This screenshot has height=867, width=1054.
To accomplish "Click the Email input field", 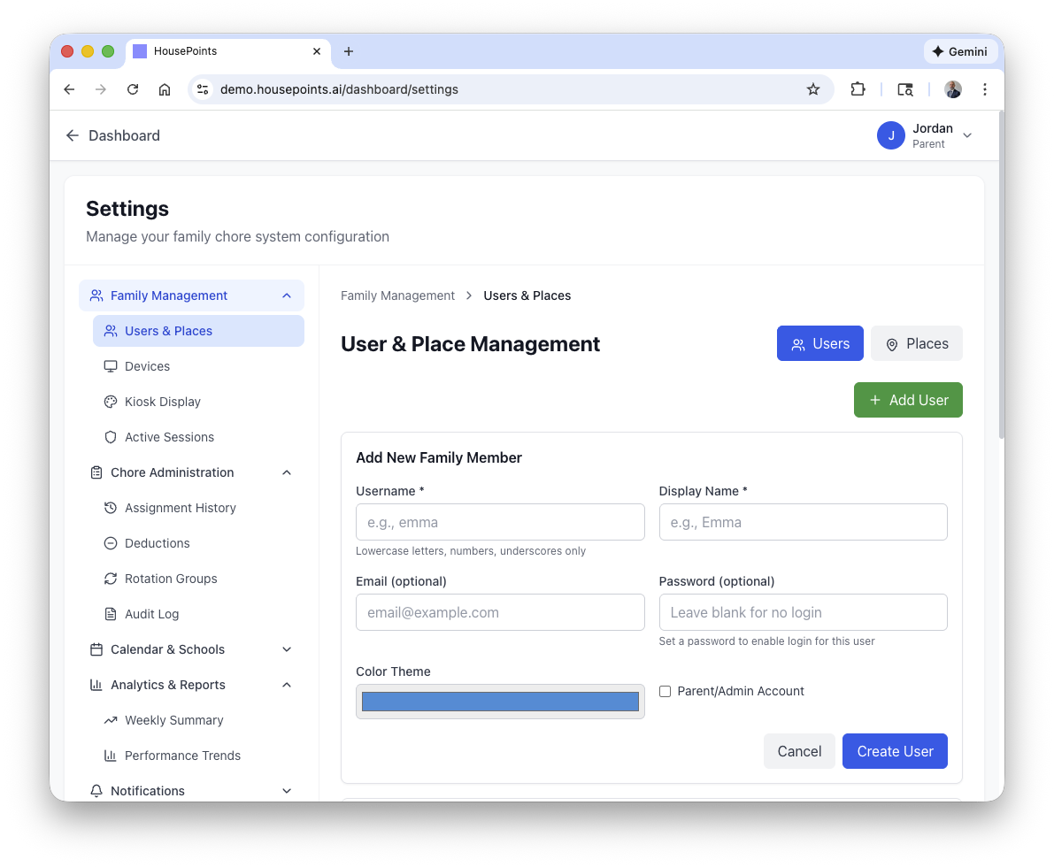I will tap(500, 612).
